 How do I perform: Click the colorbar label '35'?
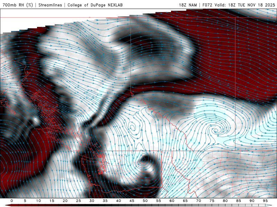105,201
